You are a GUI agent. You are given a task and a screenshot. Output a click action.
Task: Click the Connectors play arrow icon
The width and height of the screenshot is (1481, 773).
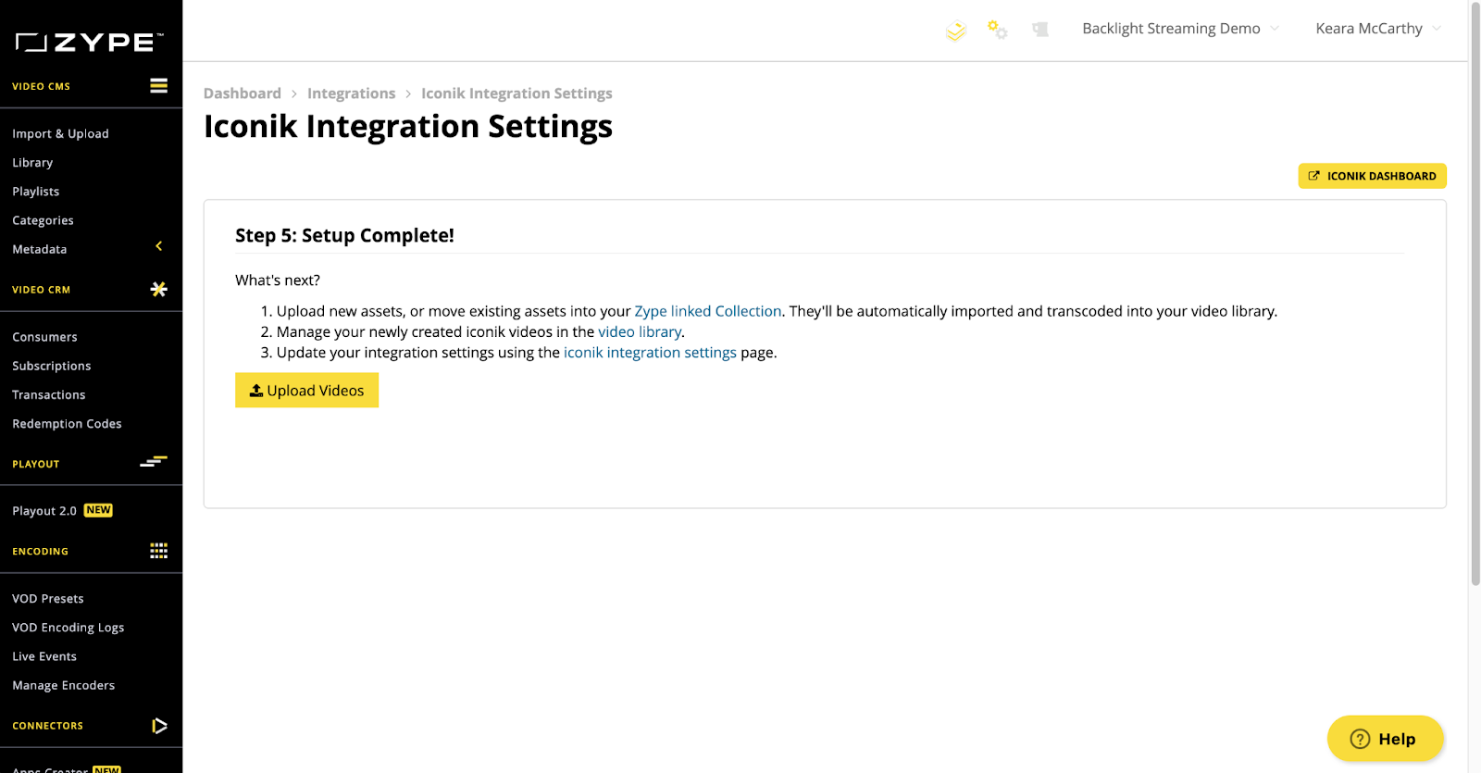click(x=159, y=726)
